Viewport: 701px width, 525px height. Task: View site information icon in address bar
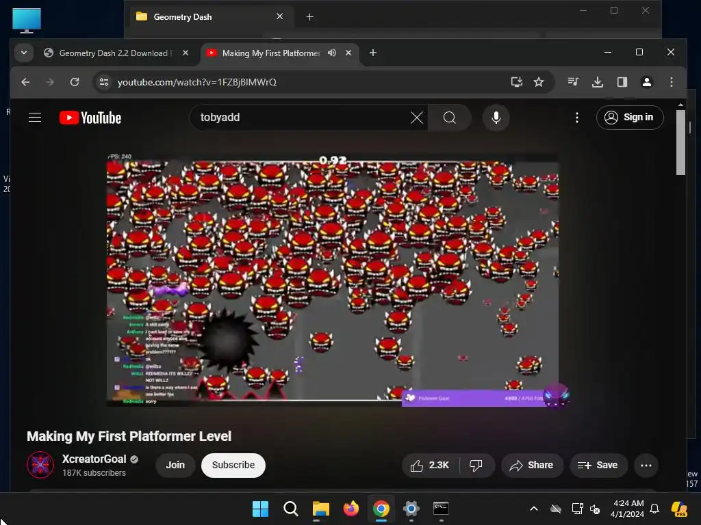tap(104, 82)
